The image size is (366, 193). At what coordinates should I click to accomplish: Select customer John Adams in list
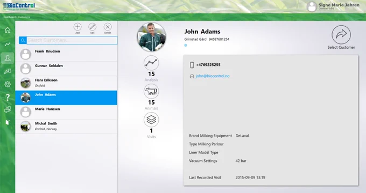pyautogui.click(x=66, y=98)
